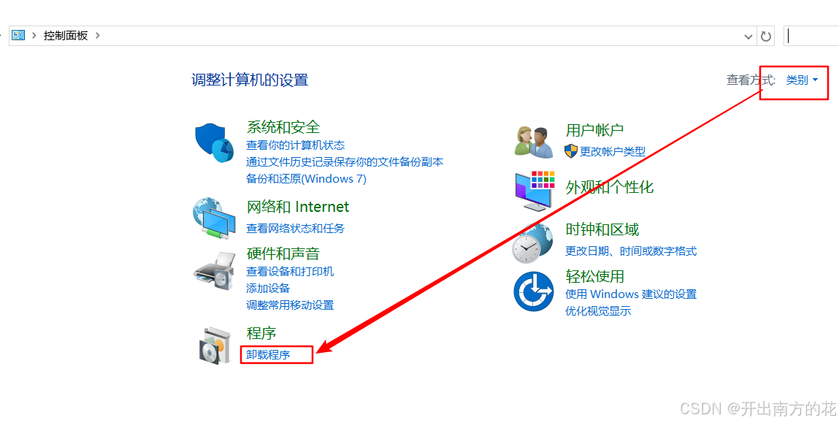Click the Appearance and Personalization monitor icon

[x=534, y=191]
